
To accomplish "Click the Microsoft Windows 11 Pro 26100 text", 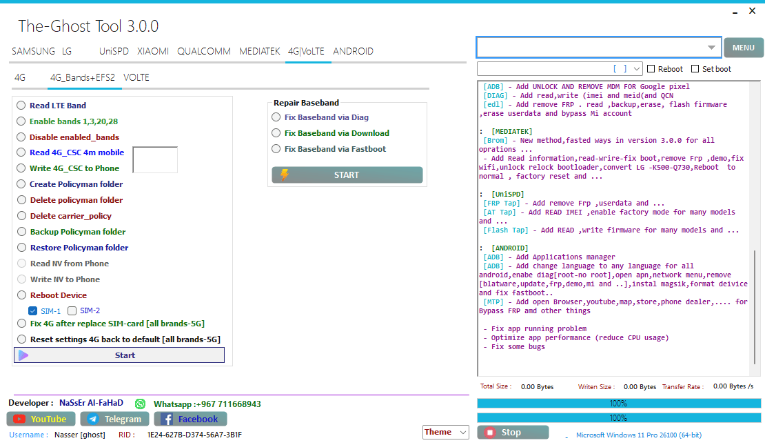I will coord(639,435).
